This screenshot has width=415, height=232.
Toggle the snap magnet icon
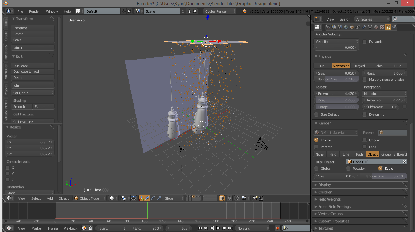click(x=237, y=198)
